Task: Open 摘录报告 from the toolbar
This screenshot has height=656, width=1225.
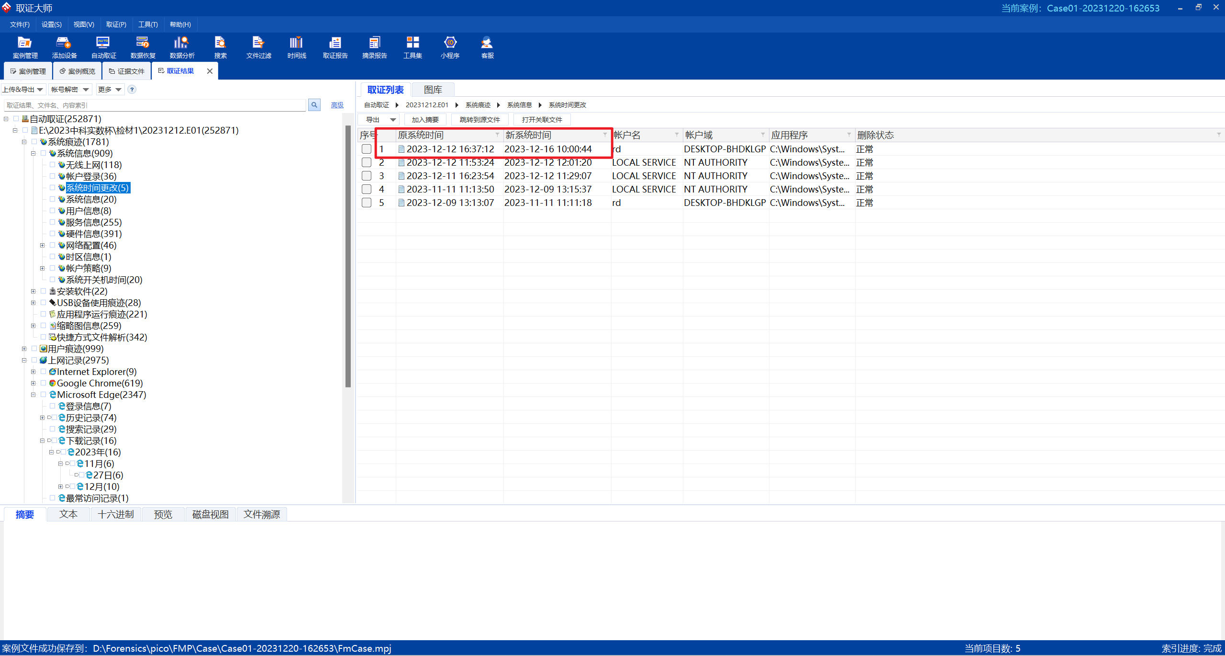Action: [x=374, y=47]
